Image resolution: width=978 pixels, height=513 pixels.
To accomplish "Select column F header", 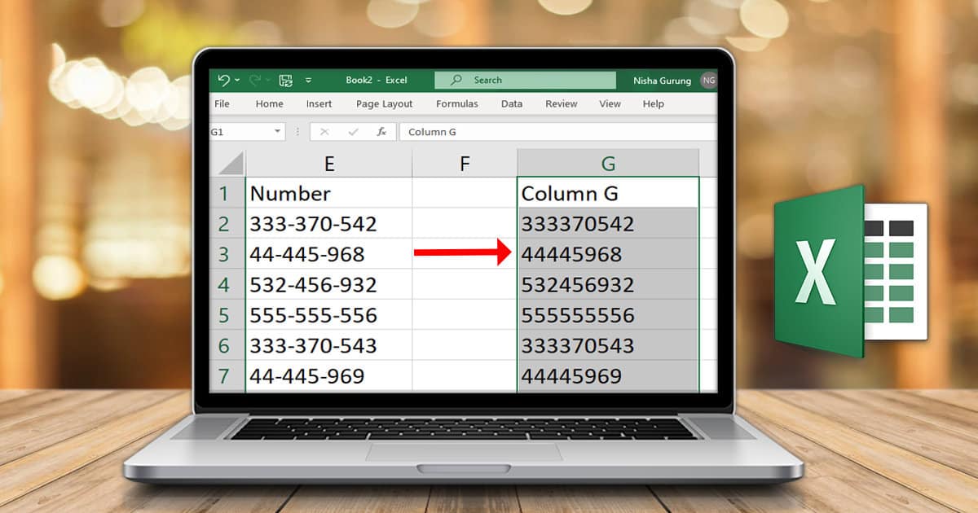I will 464,162.
